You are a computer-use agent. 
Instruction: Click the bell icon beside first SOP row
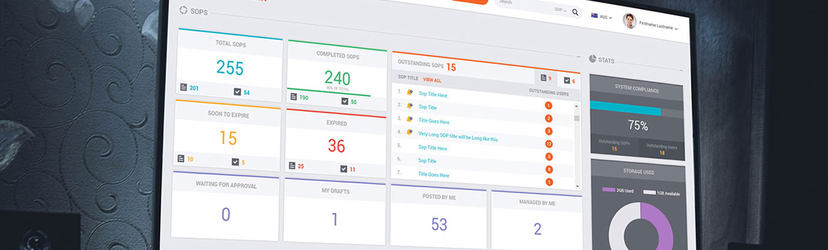point(409,92)
